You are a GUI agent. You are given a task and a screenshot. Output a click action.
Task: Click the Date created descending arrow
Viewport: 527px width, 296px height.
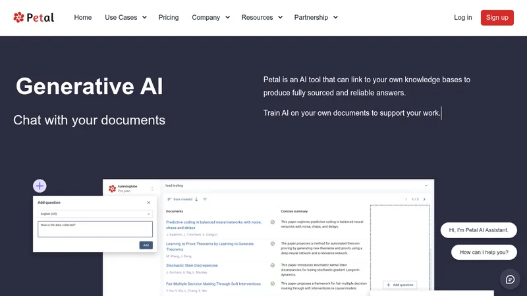click(x=196, y=199)
